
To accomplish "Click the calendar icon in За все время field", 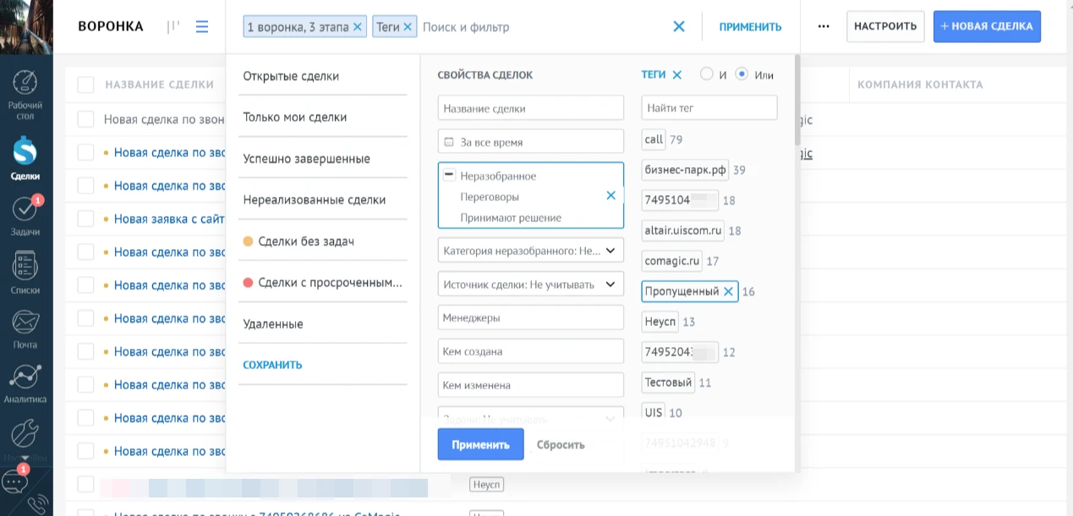I will pyautogui.click(x=449, y=142).
